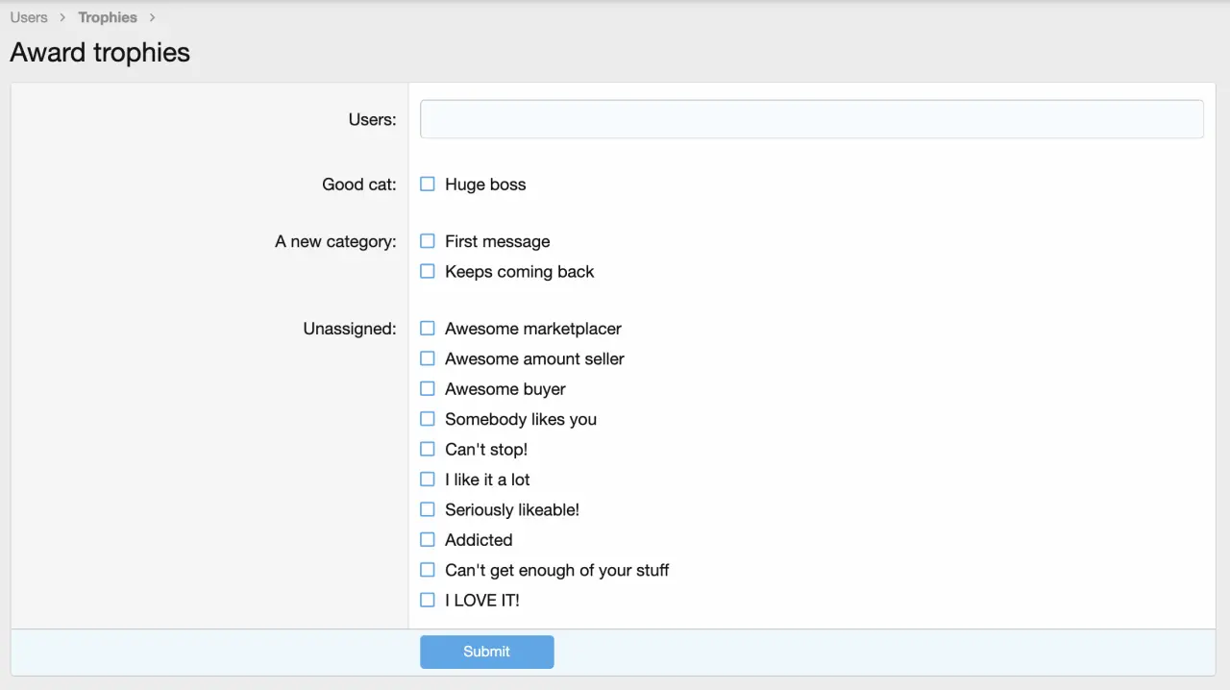Screen dimensions: 1230x690
Task: Open the Trophies breadcrumb link
Action: pyautogui.click(x=108, y=17)
